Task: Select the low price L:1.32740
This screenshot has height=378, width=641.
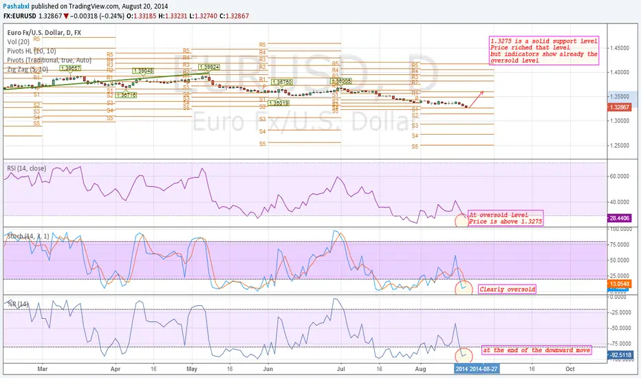Action: pos(204,16)
